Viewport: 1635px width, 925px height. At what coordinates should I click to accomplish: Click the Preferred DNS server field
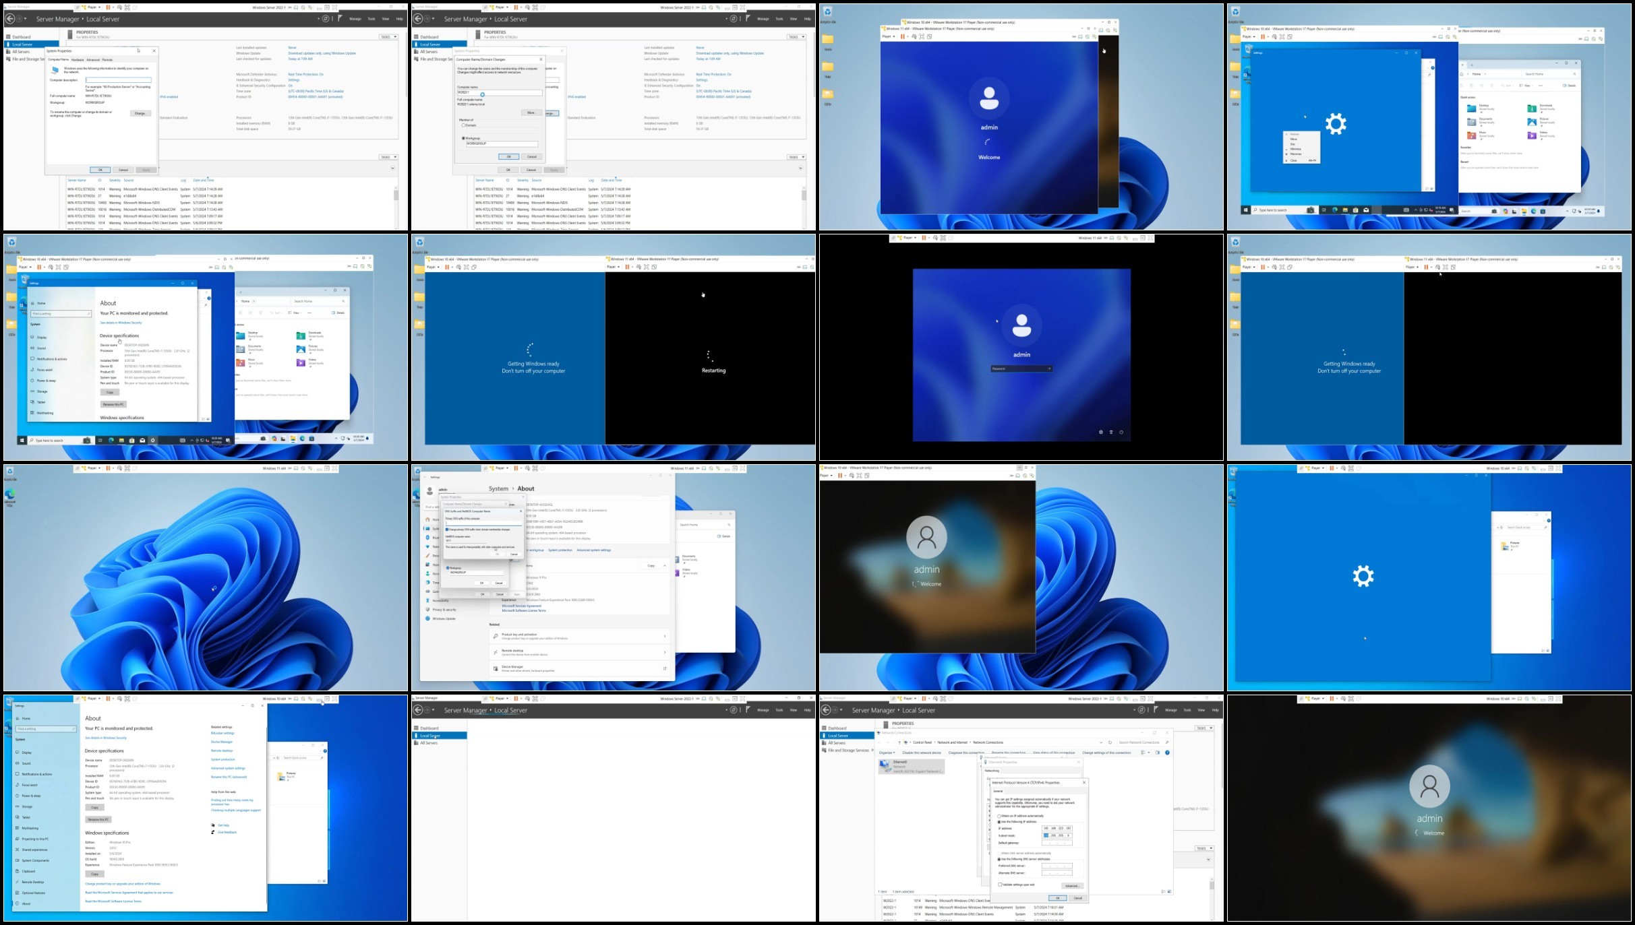(1057, 866)
